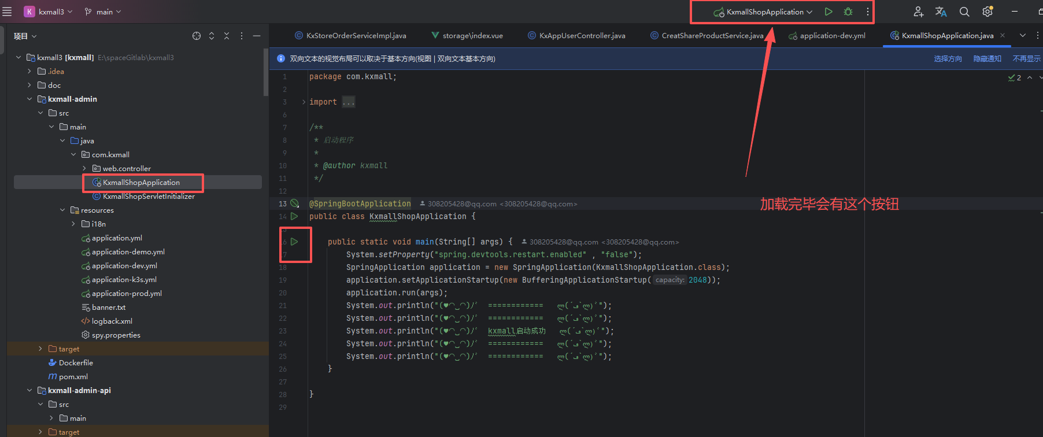Image resolution: width=1043 pixels, height=437 pixels.
Task: Select opened file locator target icon
Action: 197,36
